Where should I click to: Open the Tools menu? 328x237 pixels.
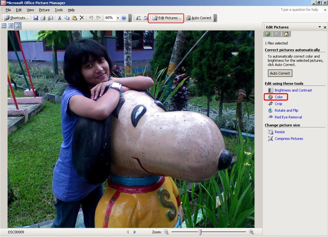point(59,10)
